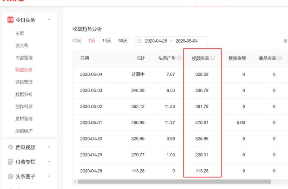Click the 346.28 total cell
Image resolution: width=288 pixels, height=189 pixels.
(138, 91)
